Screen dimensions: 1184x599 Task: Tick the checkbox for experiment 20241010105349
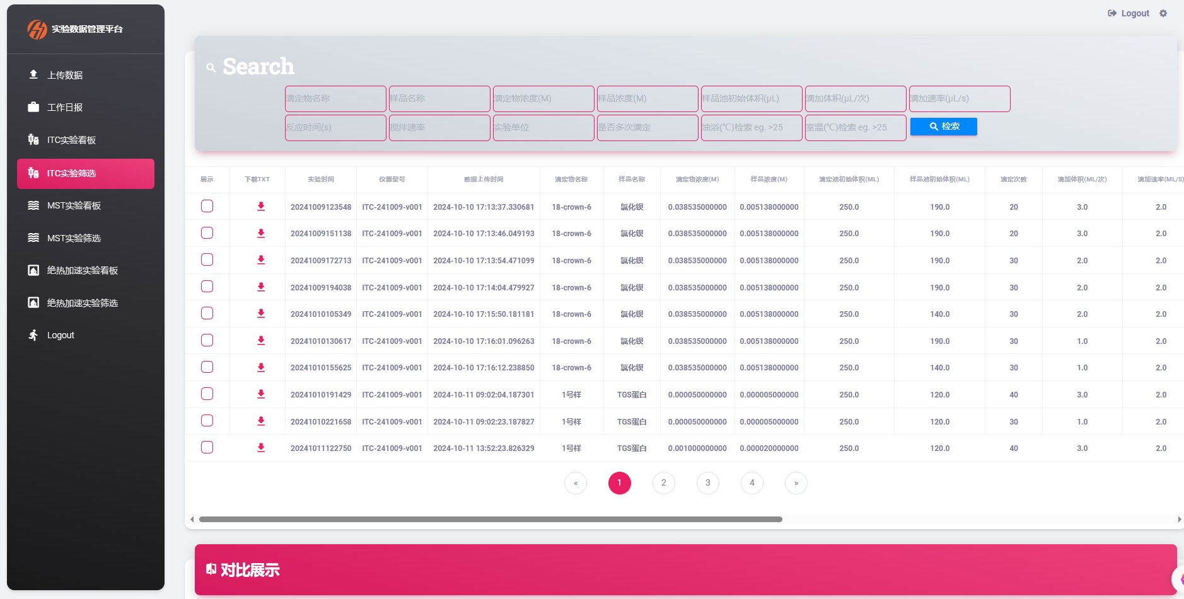(207, 313)
